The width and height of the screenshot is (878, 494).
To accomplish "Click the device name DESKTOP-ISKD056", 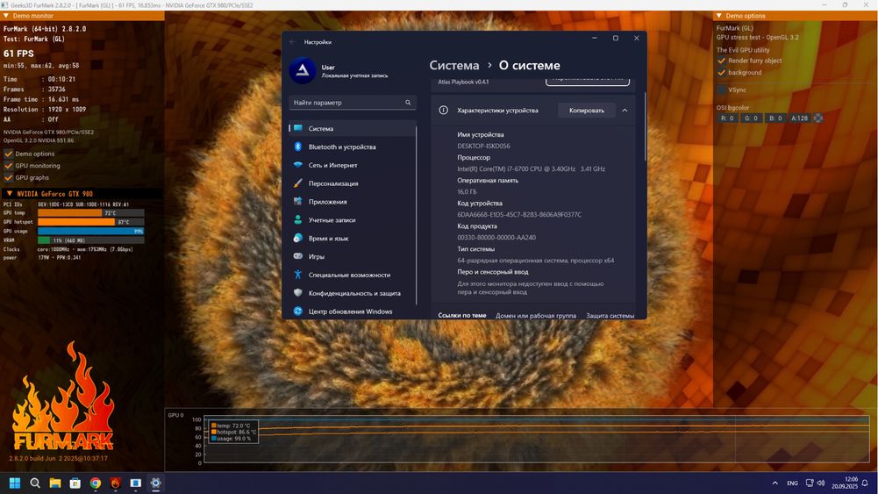I will tap(483, 146).
